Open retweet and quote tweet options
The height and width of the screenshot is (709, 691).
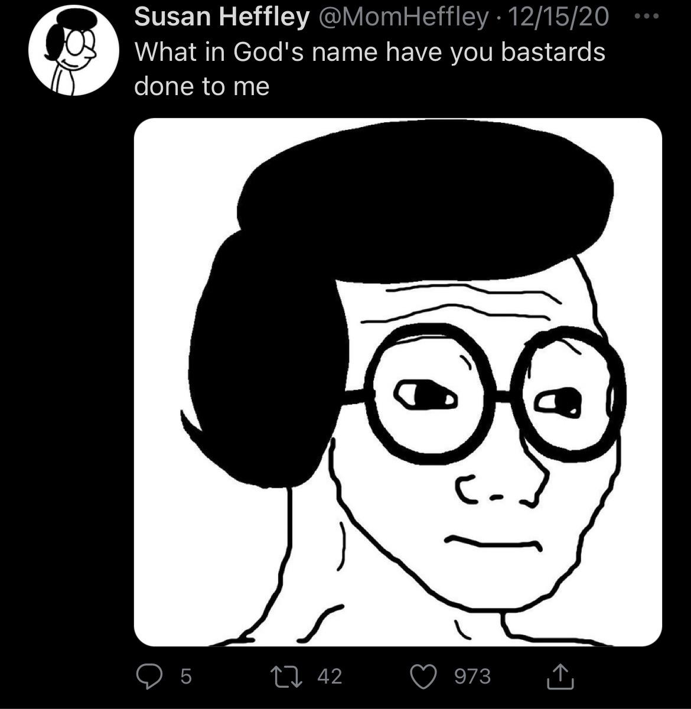(288, 677)
